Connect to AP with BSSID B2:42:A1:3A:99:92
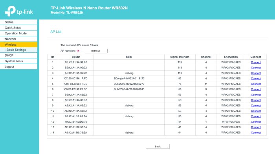Viewport: 275px width, 154px height. coord(256,68)
